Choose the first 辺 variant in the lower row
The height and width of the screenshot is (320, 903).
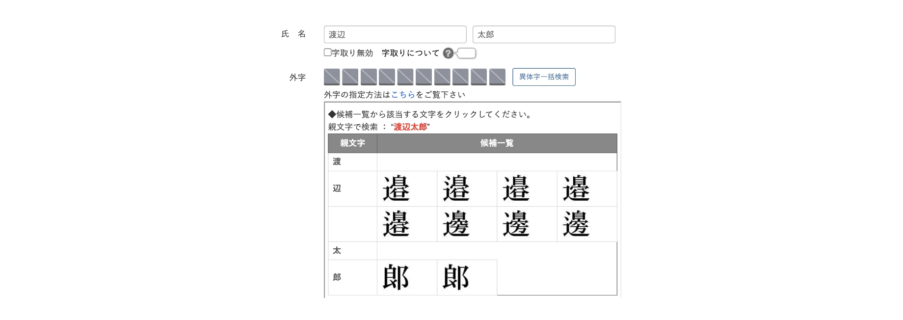pos(396,224)
